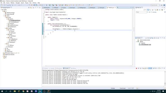Collapse the Client project node

click(1, 10)
